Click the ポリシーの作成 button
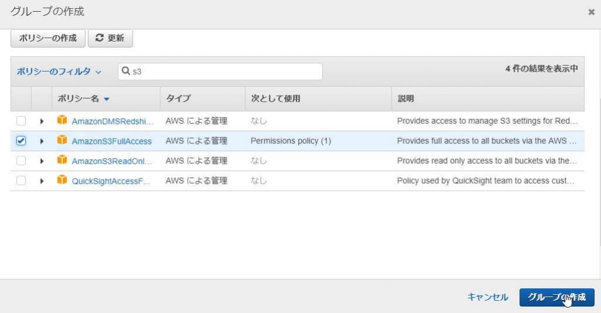 click(x=48, y=38)
